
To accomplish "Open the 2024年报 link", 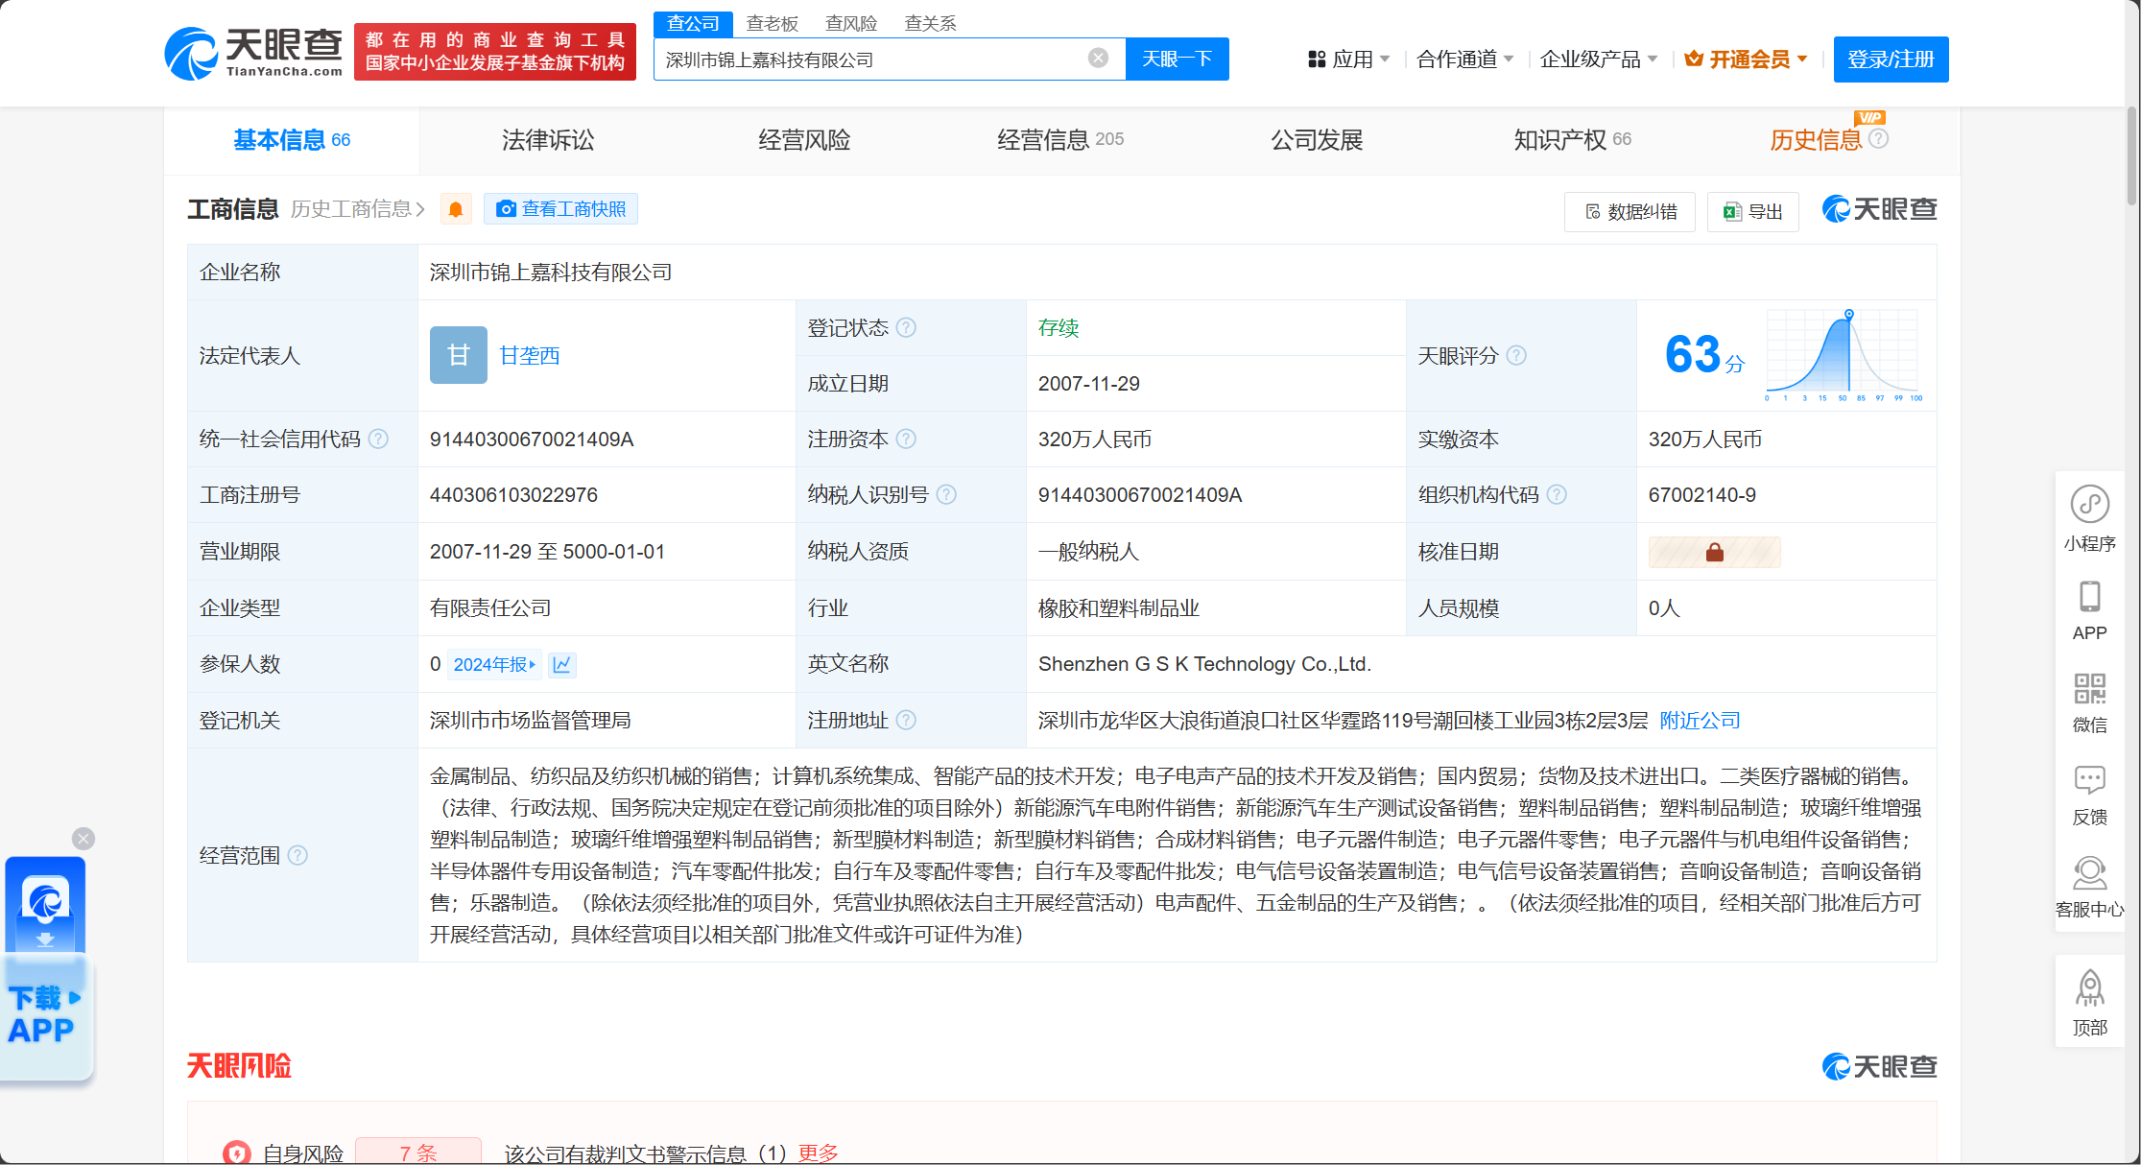I will 494,664.
